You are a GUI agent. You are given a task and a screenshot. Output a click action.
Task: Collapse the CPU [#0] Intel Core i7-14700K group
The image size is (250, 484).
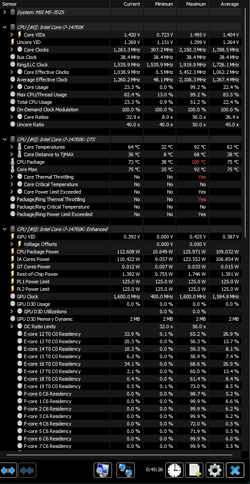5,27
